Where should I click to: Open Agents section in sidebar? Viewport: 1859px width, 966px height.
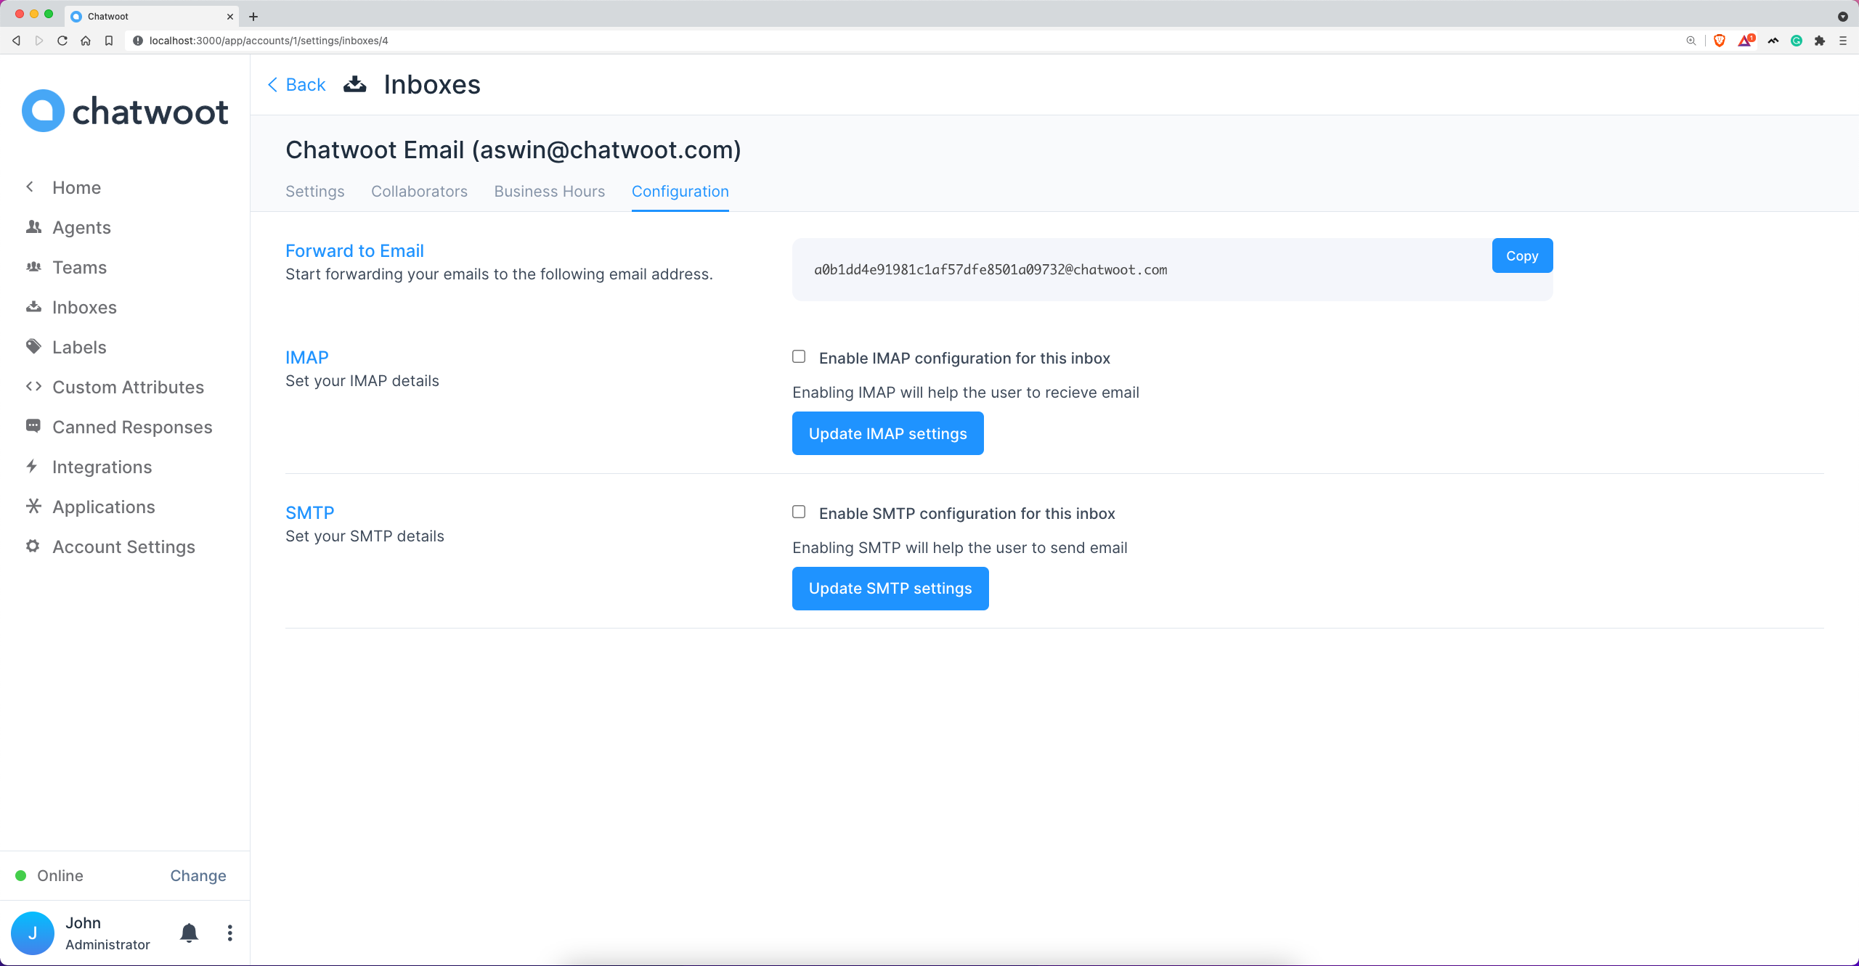click(81, 226)
